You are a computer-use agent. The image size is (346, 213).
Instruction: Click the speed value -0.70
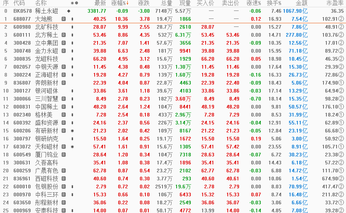(255, 99)
